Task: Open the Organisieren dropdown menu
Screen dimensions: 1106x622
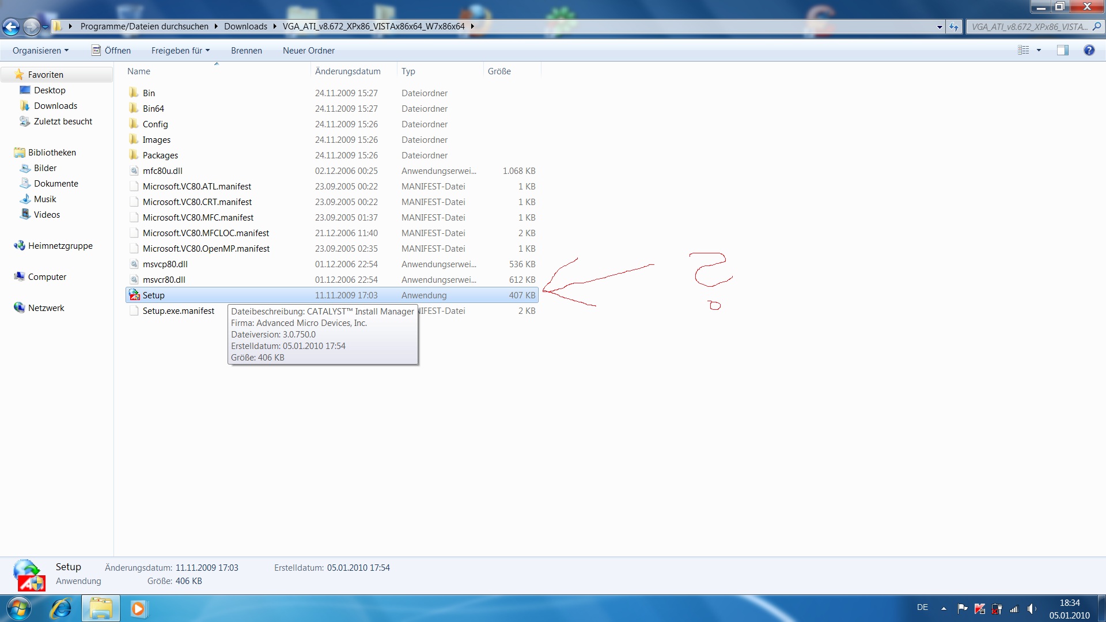Action: pyautogui.click(x=40, y=51)
